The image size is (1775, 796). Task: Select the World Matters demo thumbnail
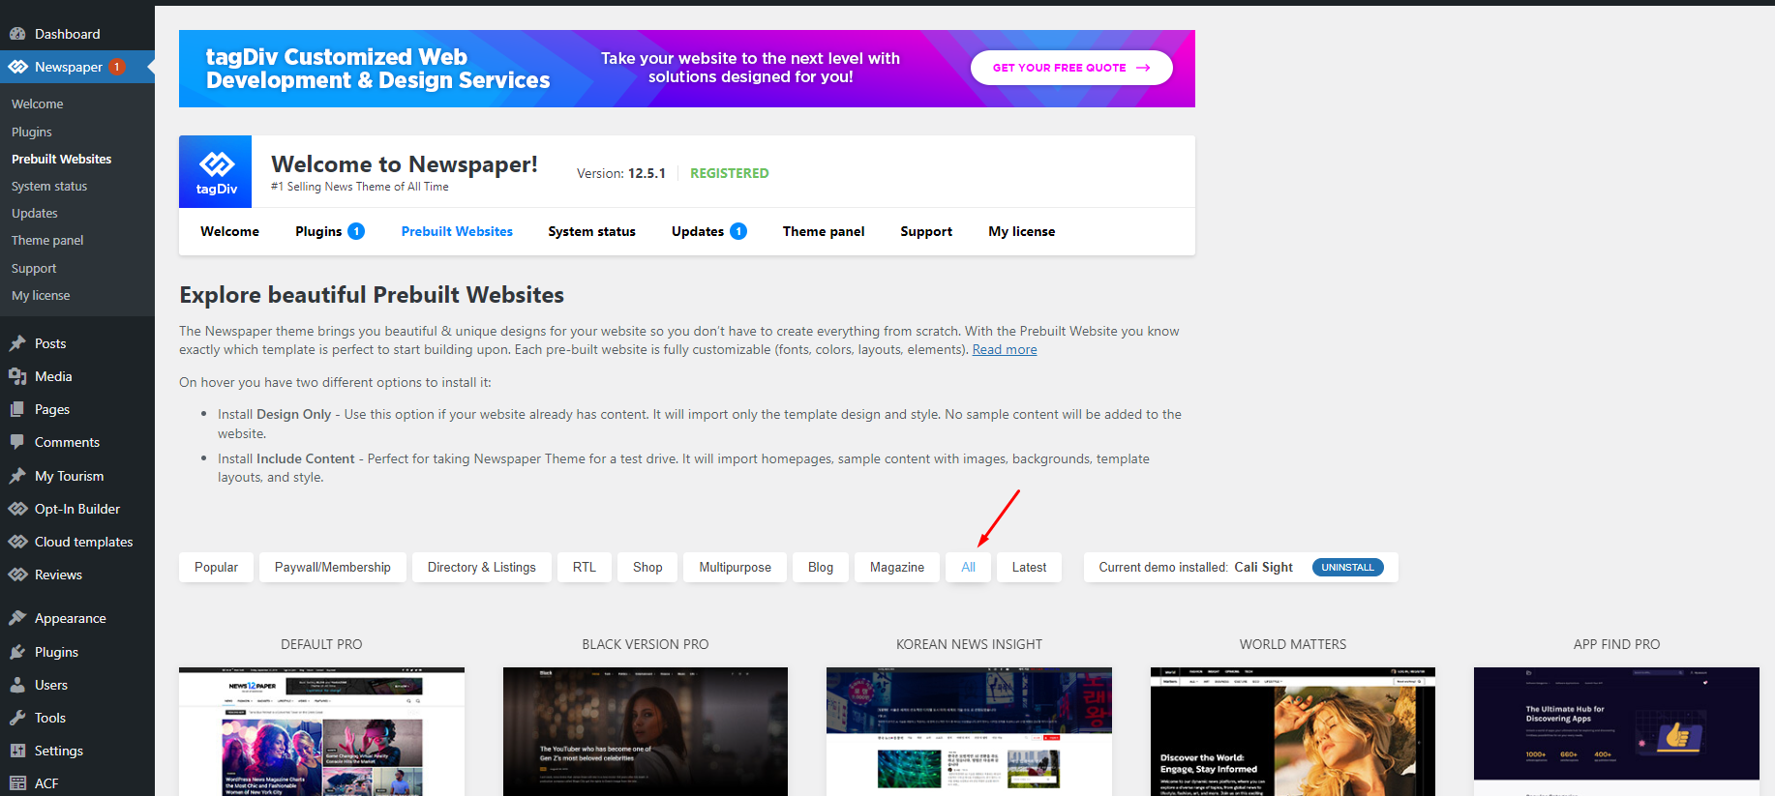tap(1293, 731)
